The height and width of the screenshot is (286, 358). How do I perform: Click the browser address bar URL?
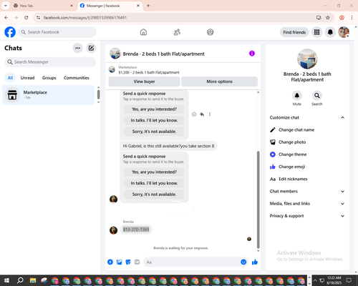coord(85,18)
